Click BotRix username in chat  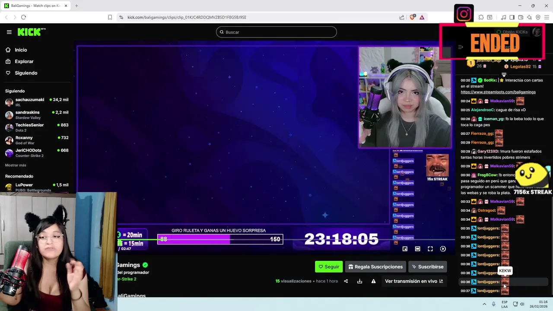coord(490,80)
